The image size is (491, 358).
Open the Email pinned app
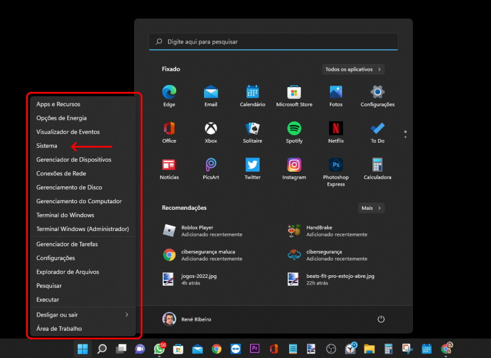211,96
